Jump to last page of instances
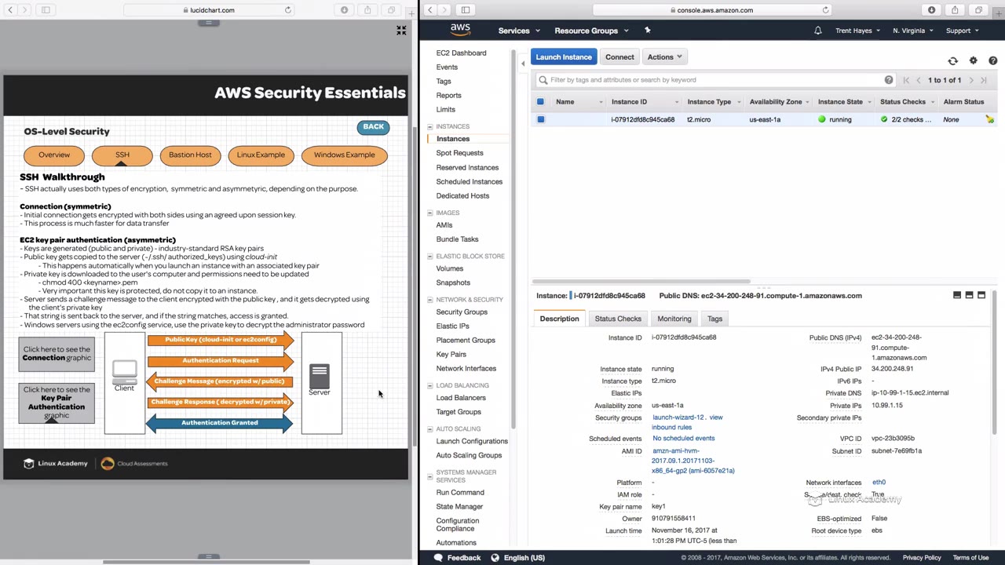 (x=983, y=80)
